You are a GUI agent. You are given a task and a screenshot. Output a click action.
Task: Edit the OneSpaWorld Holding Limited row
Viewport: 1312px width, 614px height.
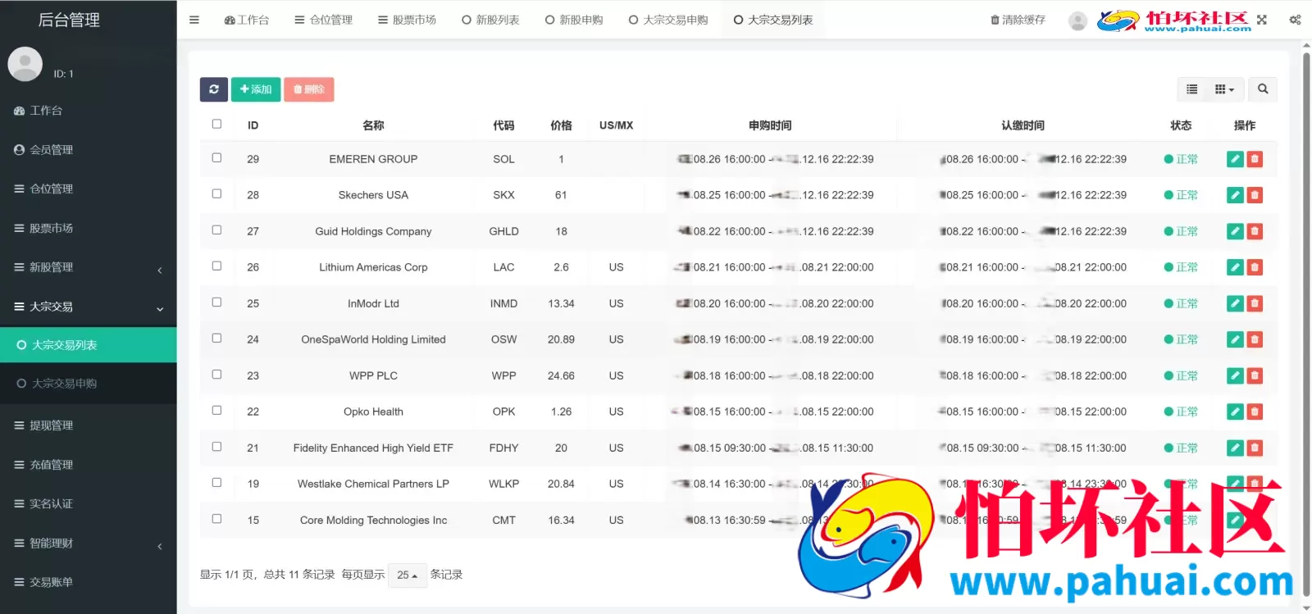1236,339
